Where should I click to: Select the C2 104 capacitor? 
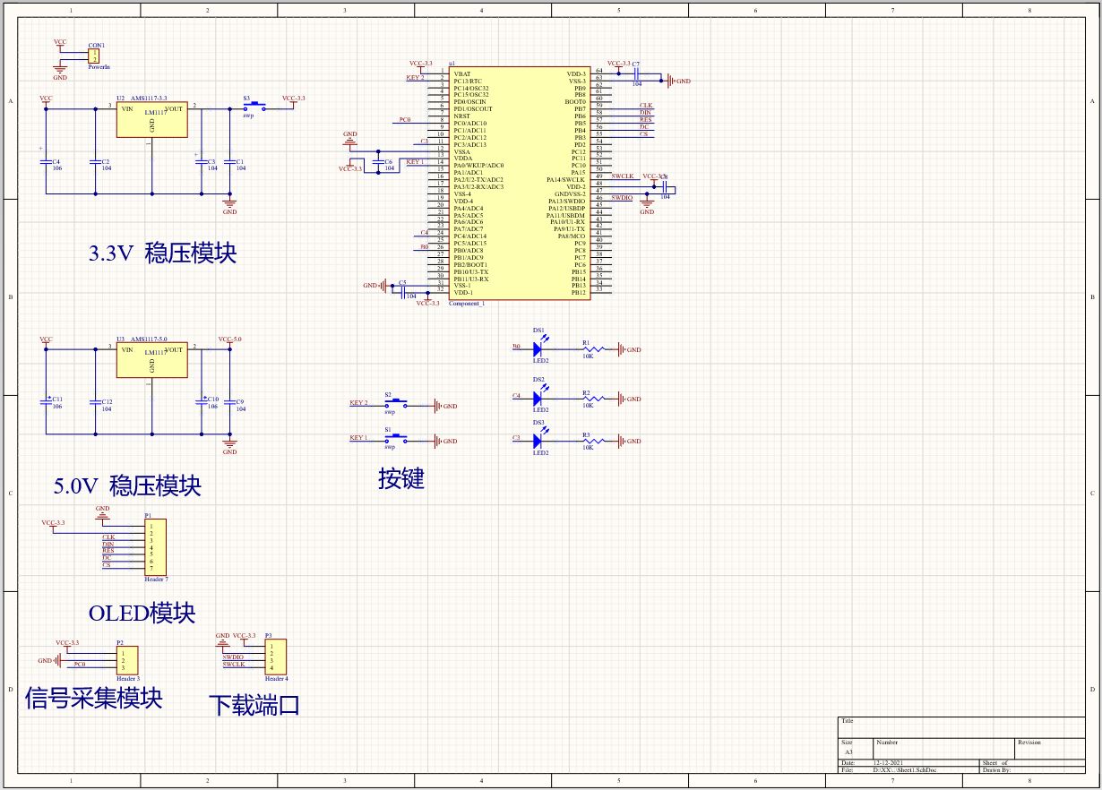[95, 161]
